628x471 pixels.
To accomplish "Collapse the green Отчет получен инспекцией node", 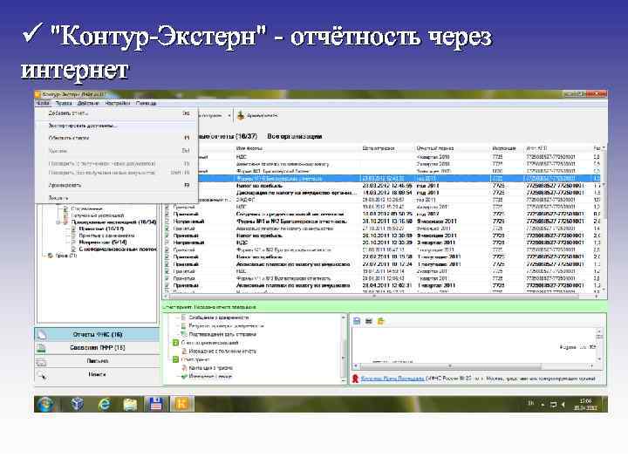I will tap(175, 343).
